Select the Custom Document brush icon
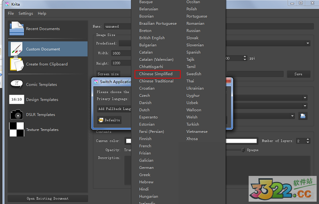The image size is (319, 204). point(16,49)
